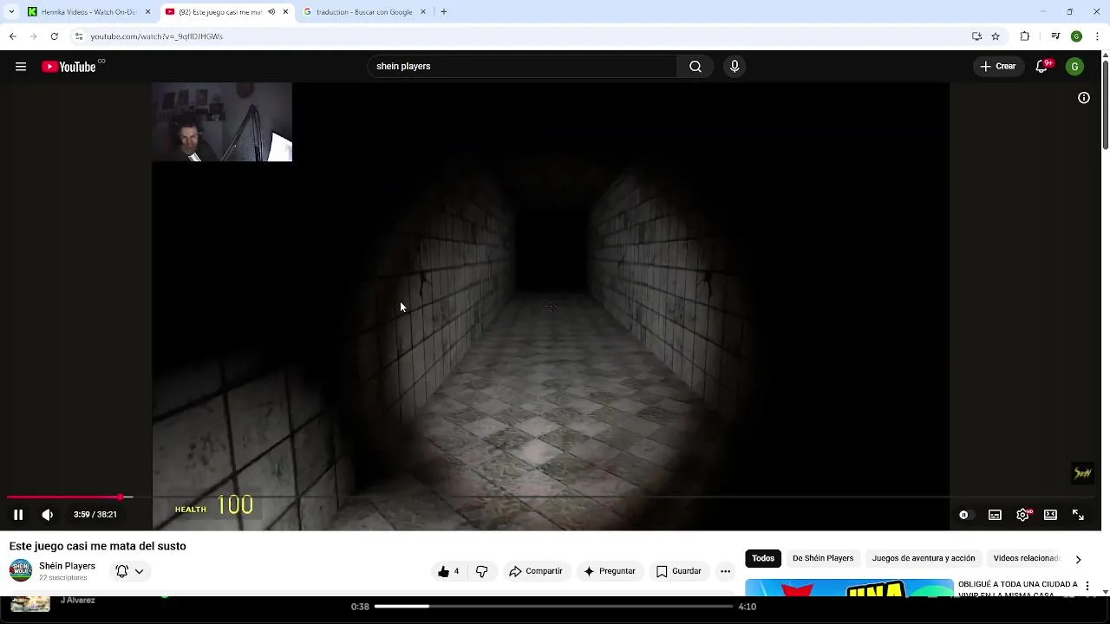Click the Compartir share button
Viewport: 1110px width, 624px height.
[536, 571]
